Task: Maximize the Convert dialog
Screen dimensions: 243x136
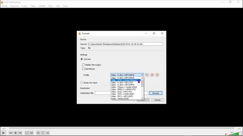Action: (154, 33)
